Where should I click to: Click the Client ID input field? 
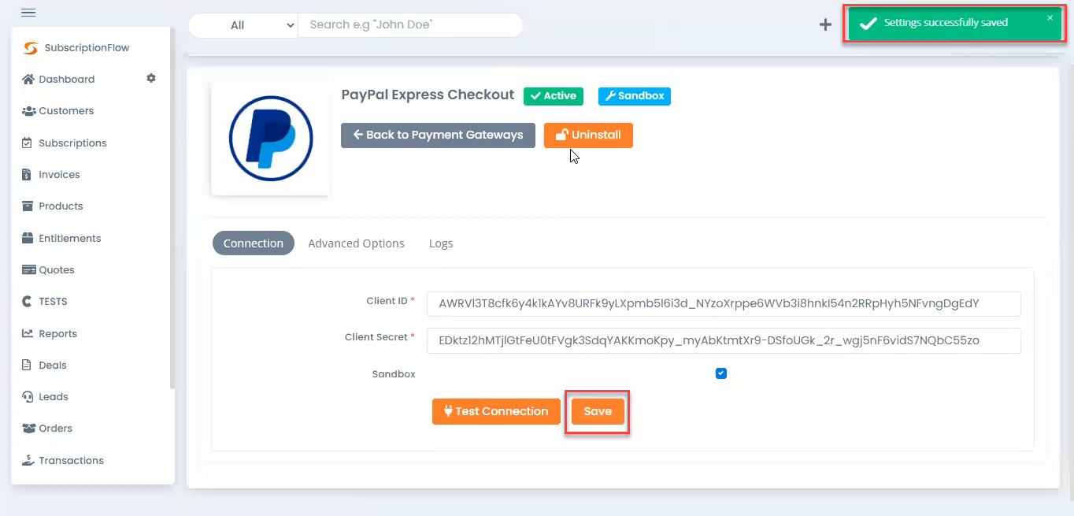point(724,303)
